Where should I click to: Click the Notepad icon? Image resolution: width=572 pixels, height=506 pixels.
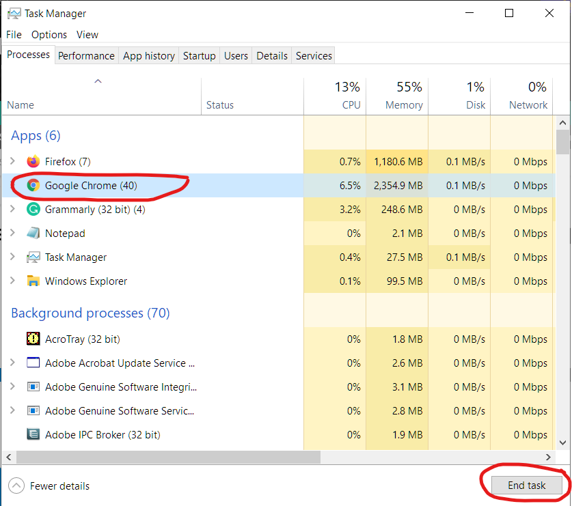click(x=33, y=233)
